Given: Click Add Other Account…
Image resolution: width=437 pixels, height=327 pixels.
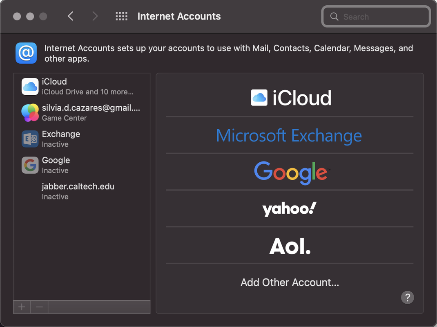Looking at the screenshot, I should pos(289,282).
